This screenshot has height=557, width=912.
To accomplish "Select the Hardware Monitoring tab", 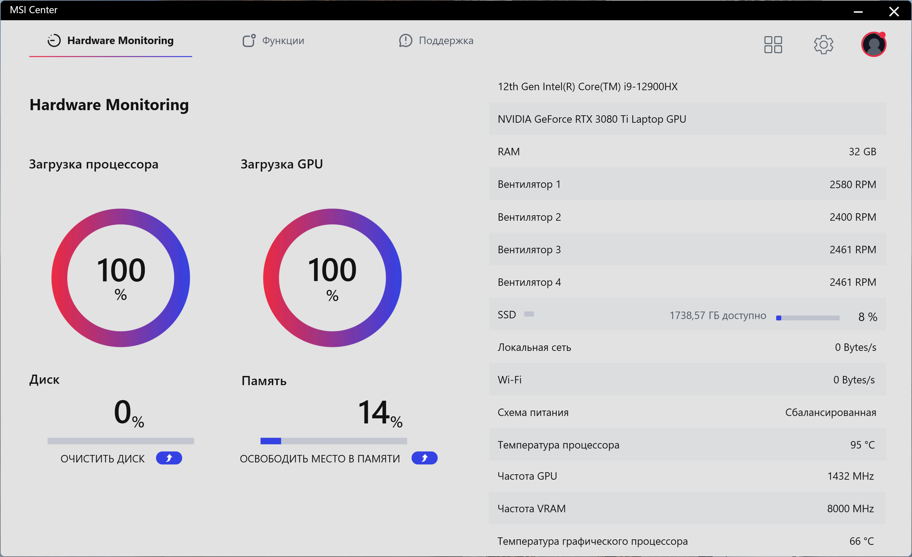I will pyautogui.click(x=120, y=40).
